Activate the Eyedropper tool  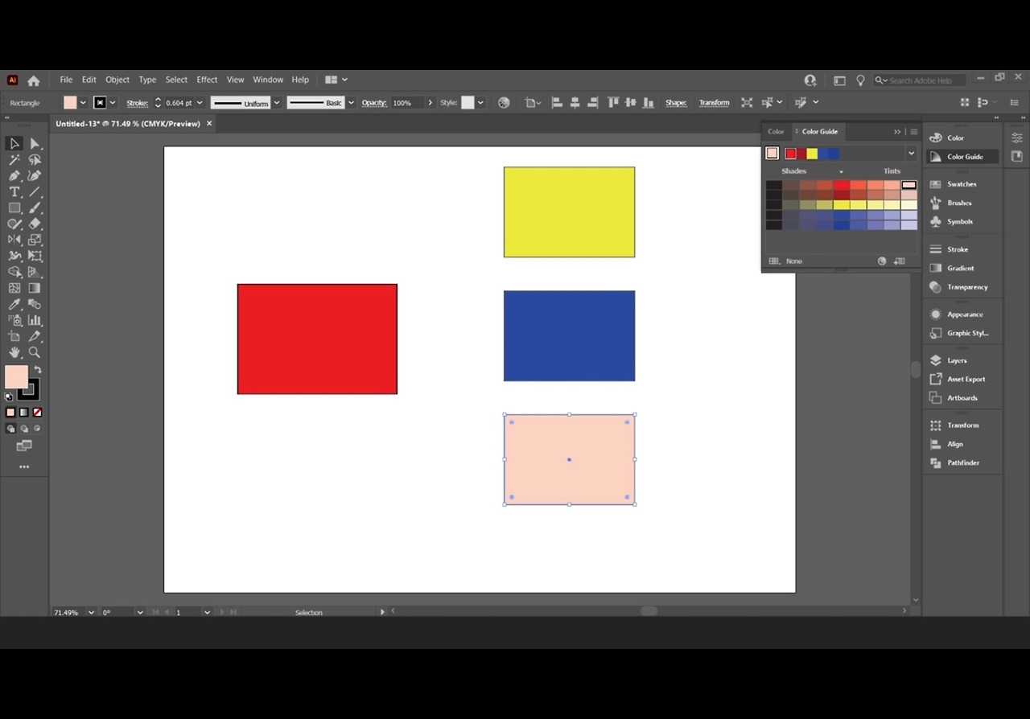[14, 304]
